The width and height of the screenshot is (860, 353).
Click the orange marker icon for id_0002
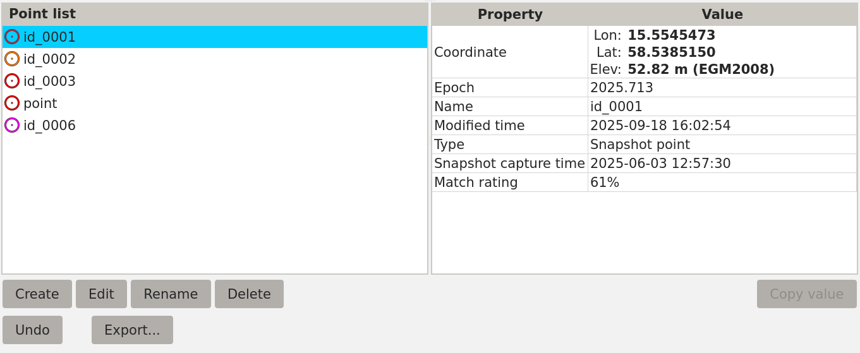12,59
